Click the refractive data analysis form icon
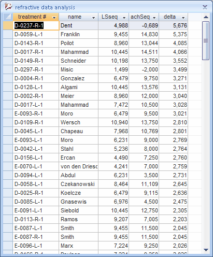Viewport: 213px width, 257px height. click(x=8, y=7)
